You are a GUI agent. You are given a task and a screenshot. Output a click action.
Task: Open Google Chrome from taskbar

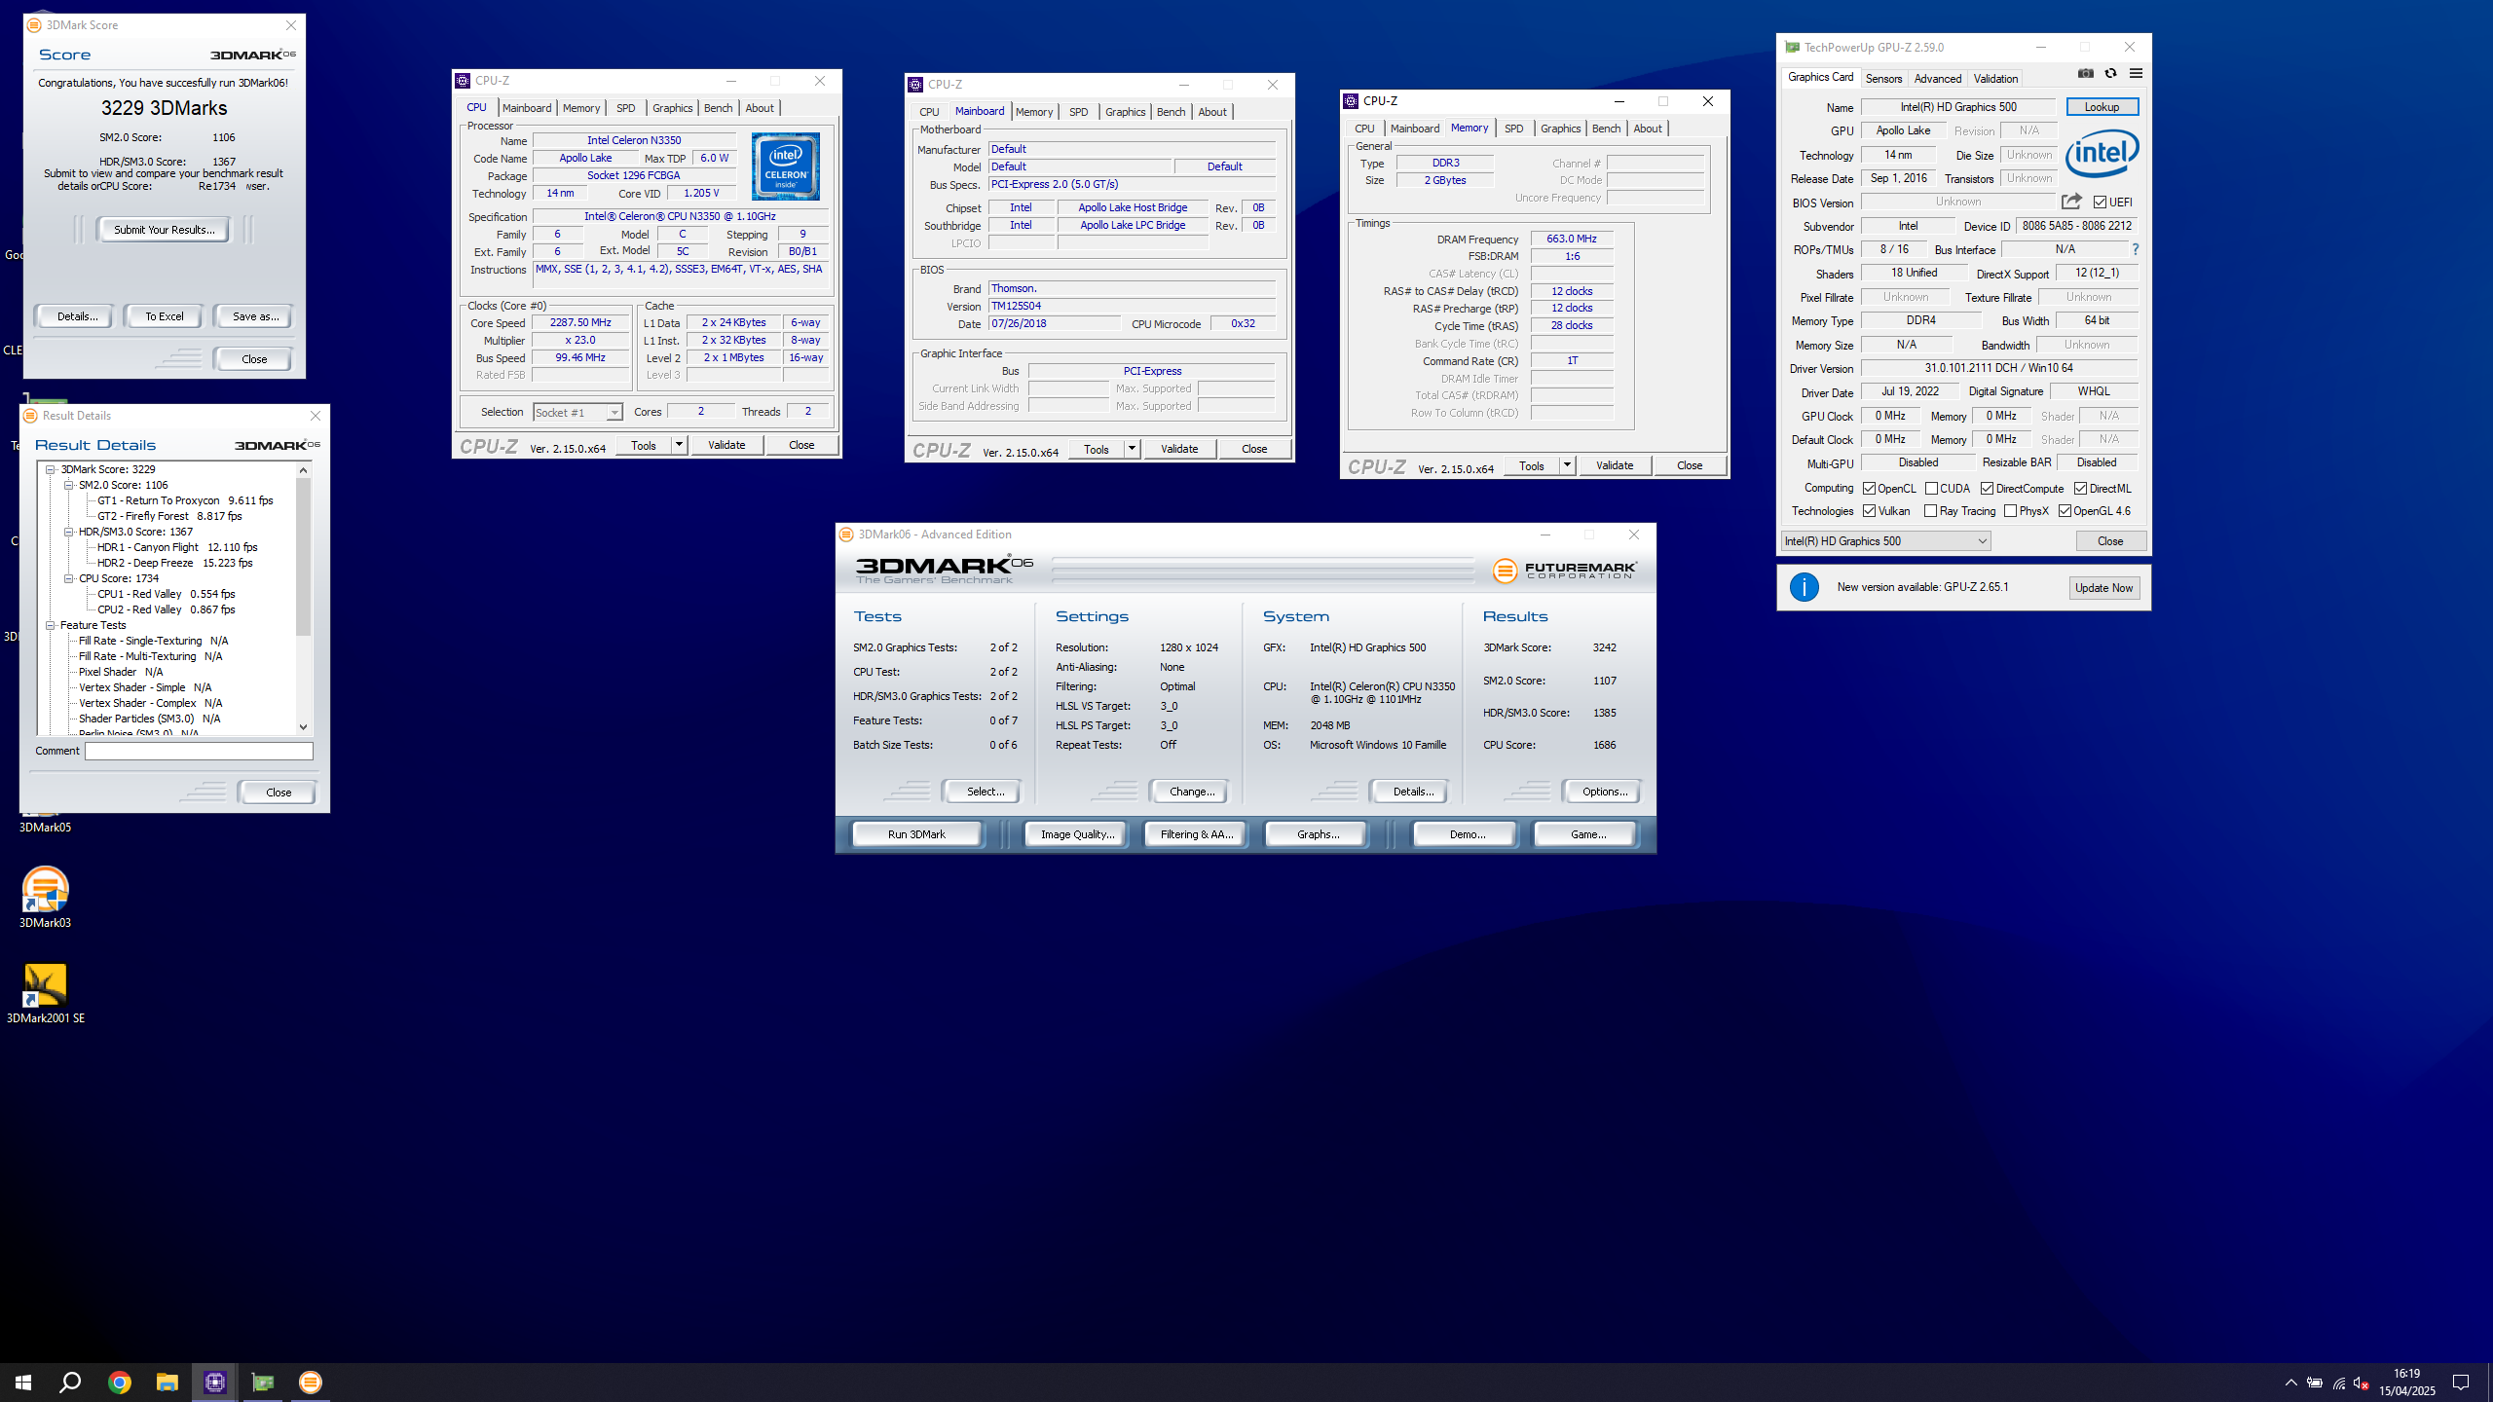119,1382
